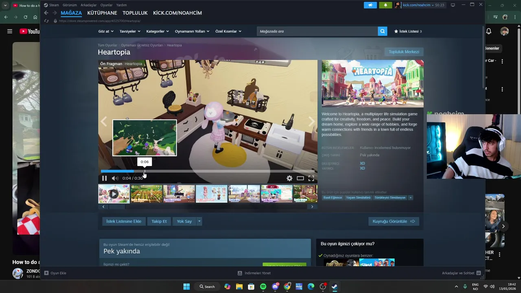Open Windows Start menu
Viewport: 521px width, 293px height.
coord(186,286)
